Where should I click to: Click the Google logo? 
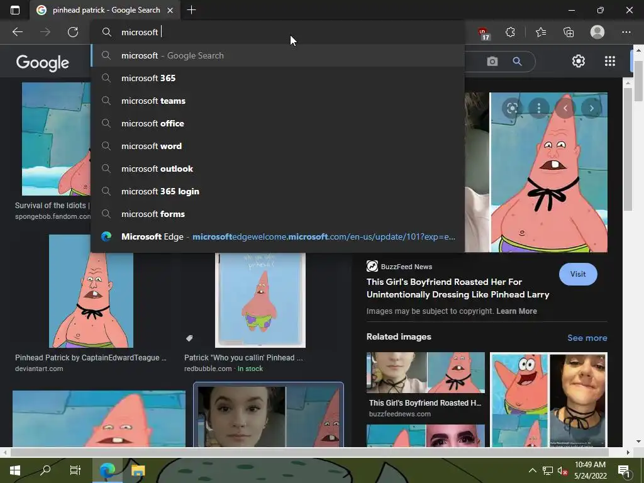pos(42,63)
